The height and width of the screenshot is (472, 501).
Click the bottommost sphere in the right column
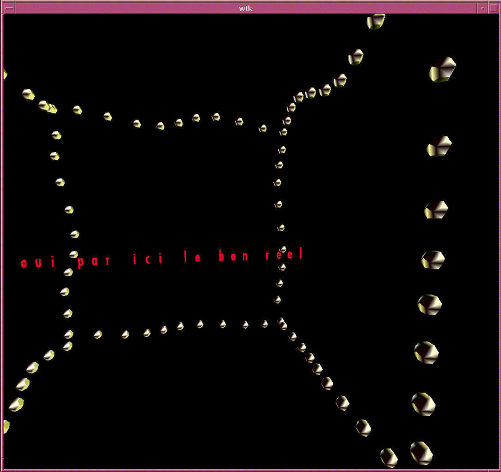click(421, 451)
